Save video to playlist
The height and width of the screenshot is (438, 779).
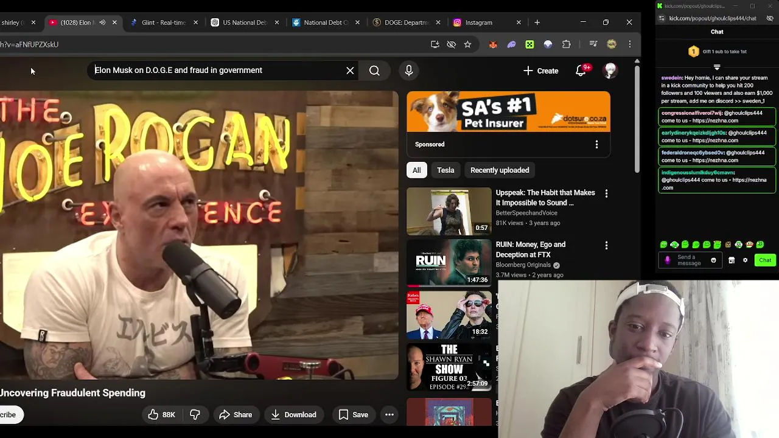[x=354, y=415]
